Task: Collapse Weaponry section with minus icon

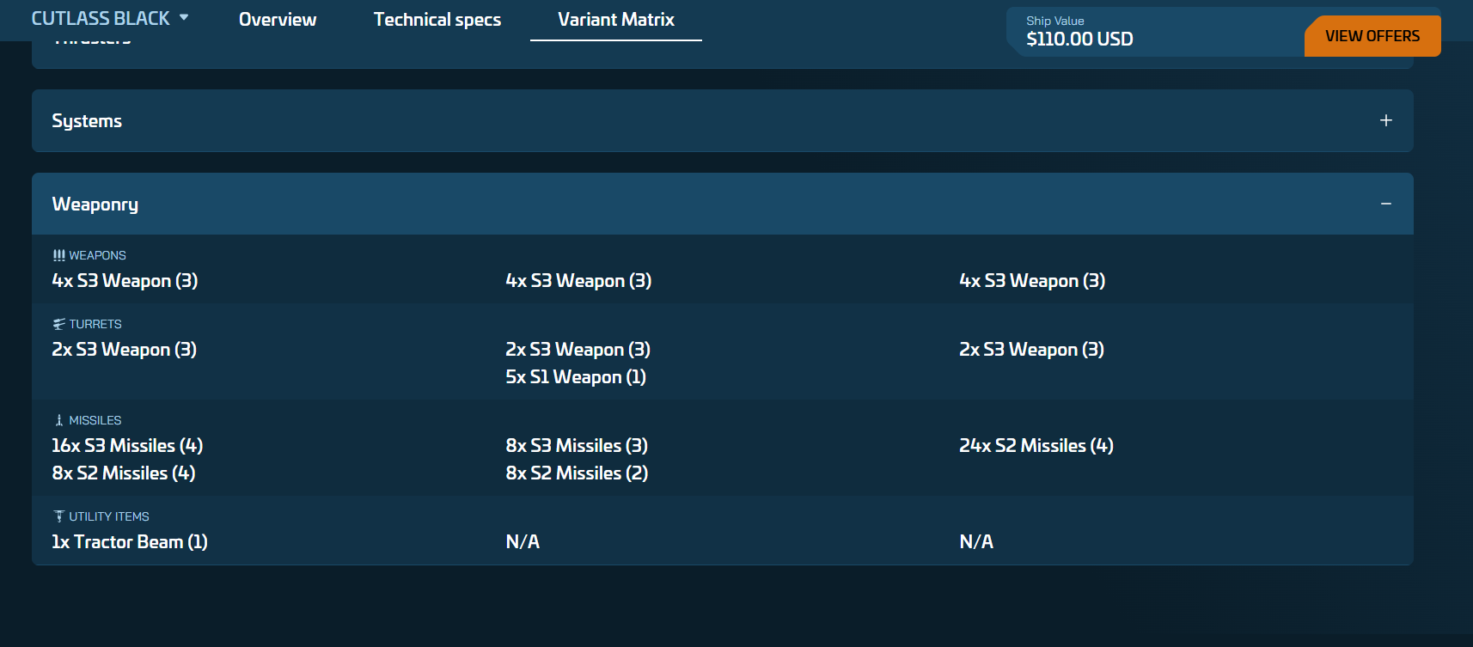Action: pyautogui.click(x=1385, y=204)
